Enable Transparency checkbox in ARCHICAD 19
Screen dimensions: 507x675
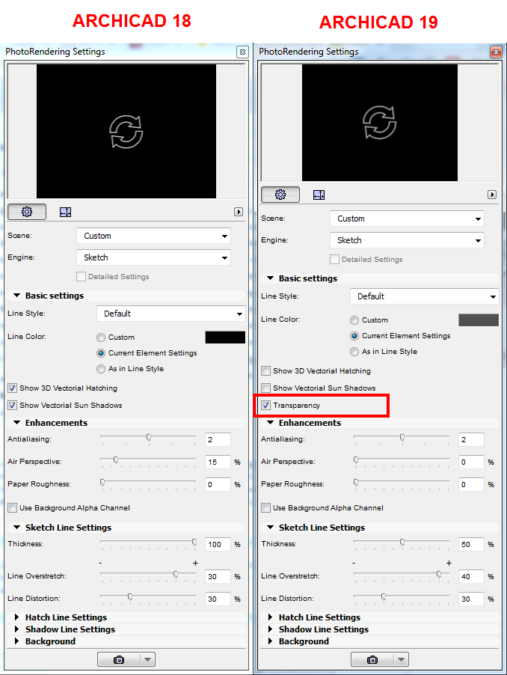point(266,405)
